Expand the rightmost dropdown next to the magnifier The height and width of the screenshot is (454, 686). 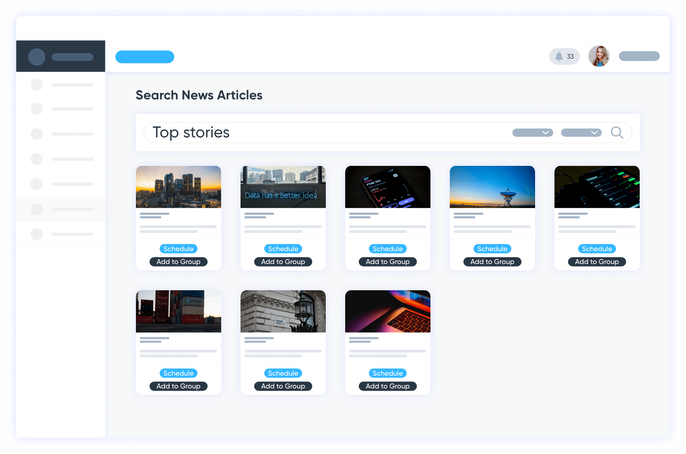coord(581,132)
